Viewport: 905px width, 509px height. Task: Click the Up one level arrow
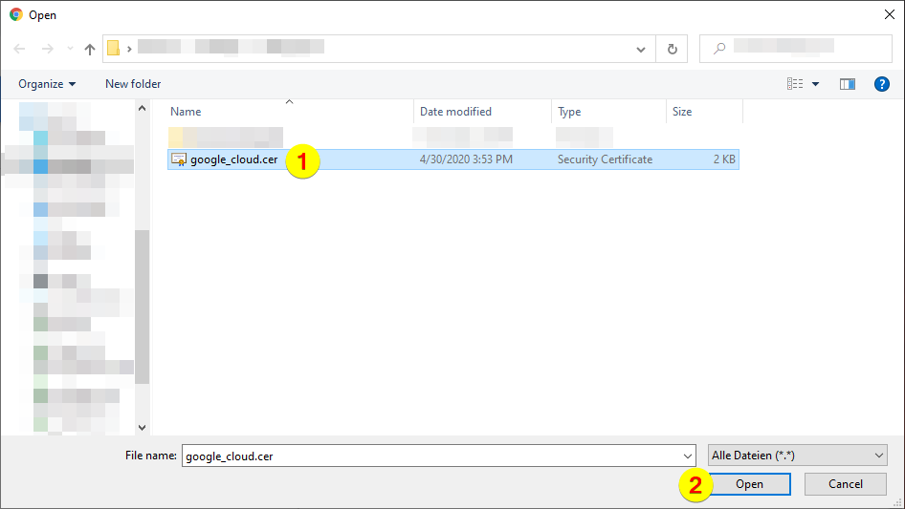pyautogui.click(x=90, y=49)
